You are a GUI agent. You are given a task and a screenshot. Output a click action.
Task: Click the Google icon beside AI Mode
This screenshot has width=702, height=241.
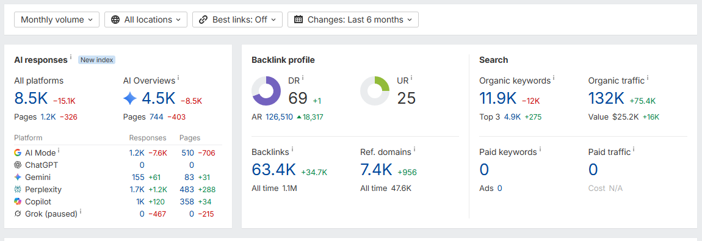pos(18,153)
